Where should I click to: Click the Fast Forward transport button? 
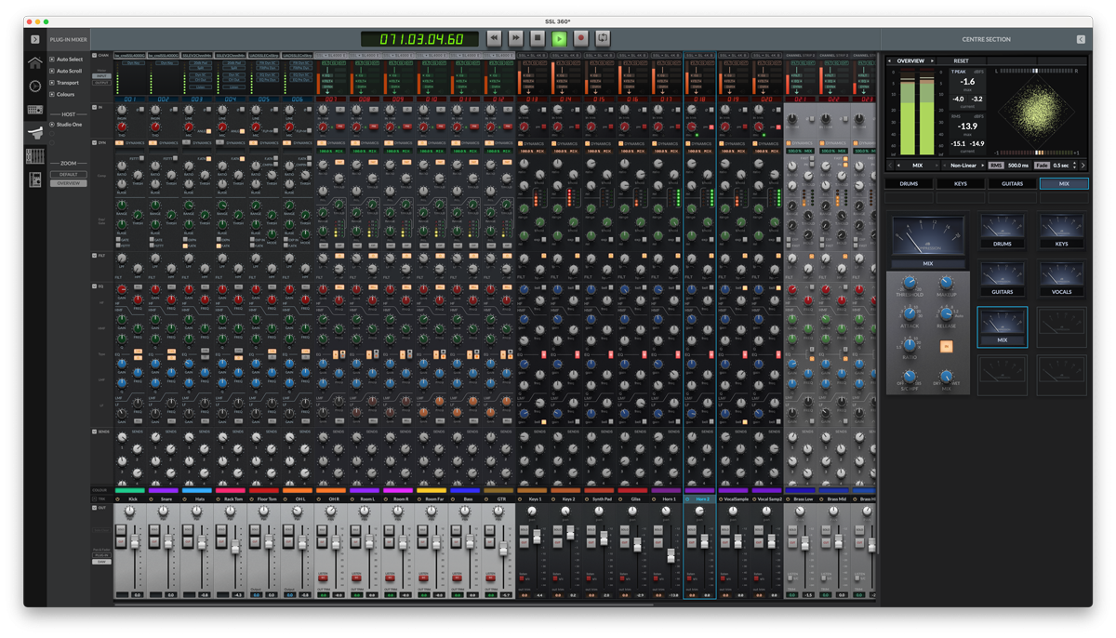[515, 39]
